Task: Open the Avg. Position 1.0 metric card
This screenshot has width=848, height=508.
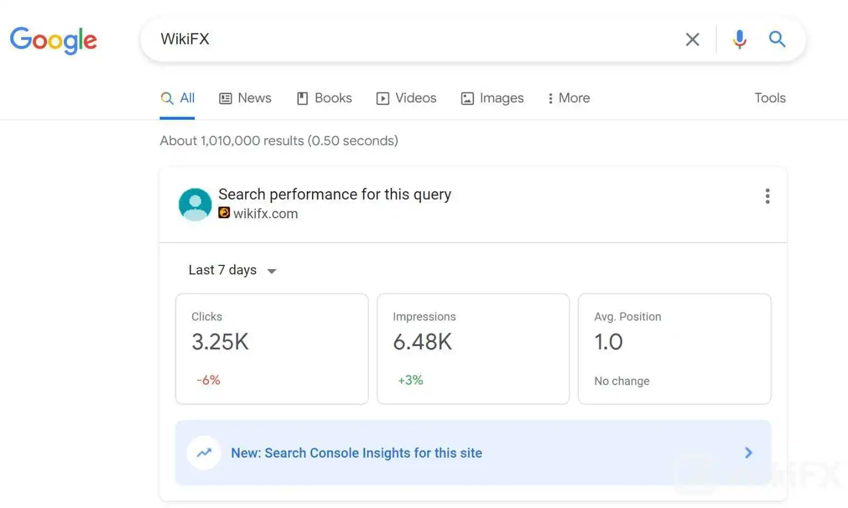Action: [x=675, y=349]
